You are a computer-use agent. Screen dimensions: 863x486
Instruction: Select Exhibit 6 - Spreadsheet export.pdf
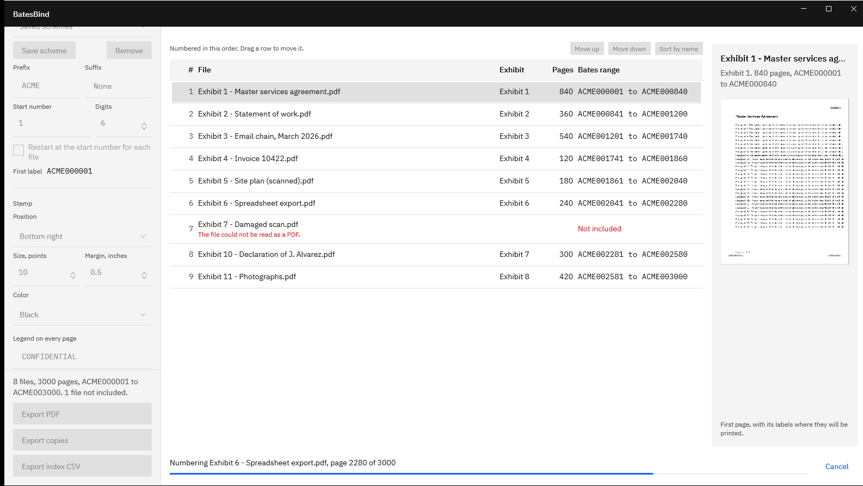pyautogui.click(x=436, y=203)
